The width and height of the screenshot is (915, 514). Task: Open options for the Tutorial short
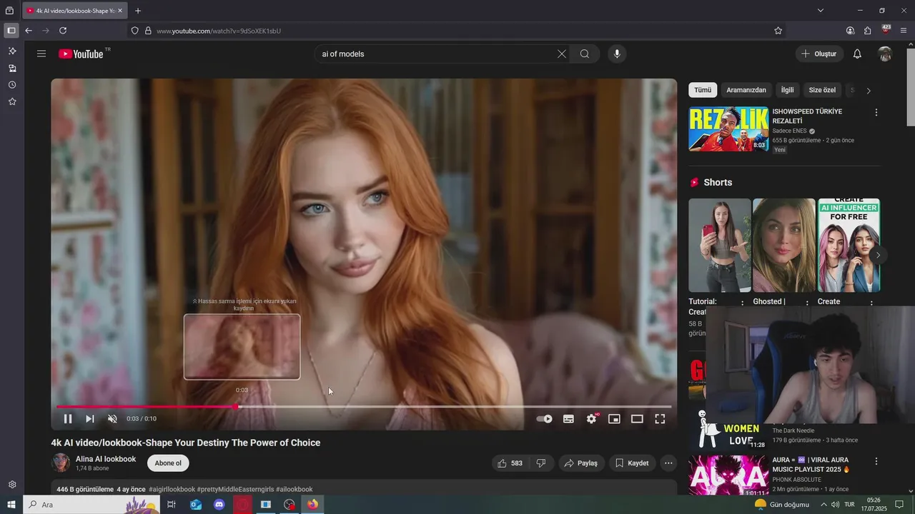click(x=743, y=303)
